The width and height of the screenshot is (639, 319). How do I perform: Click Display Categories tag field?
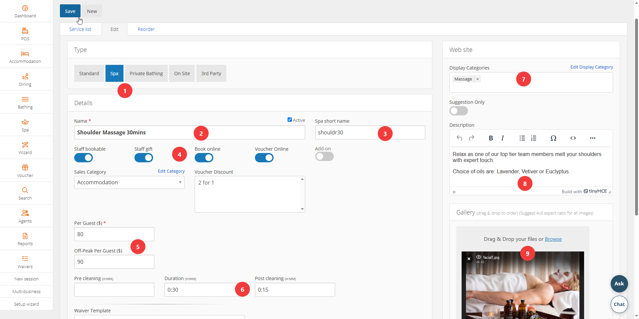[x=531, y=82]
